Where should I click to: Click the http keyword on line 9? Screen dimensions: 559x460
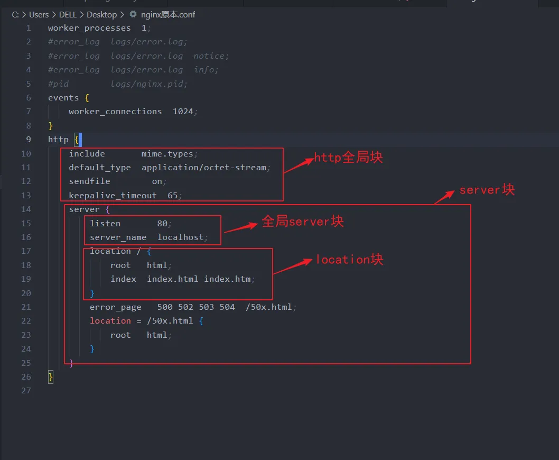tap(58, 140)
